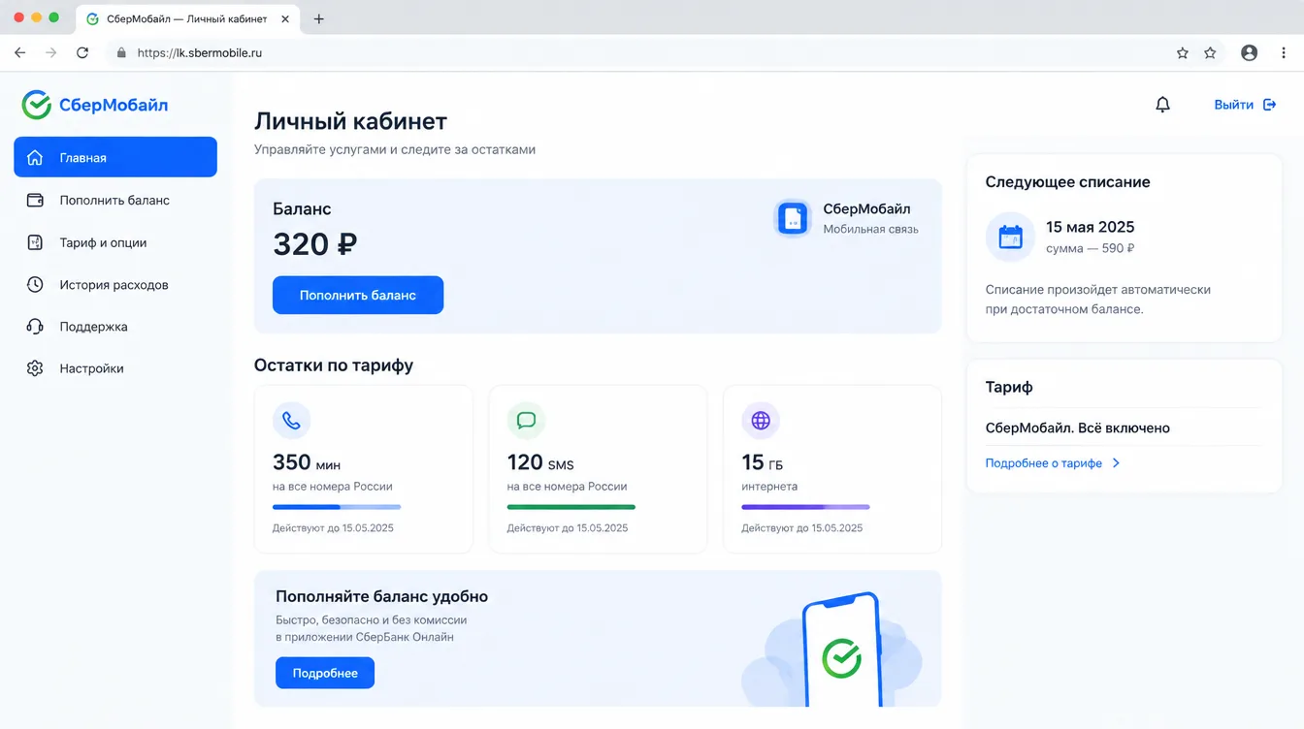
Task: Open the notifications bell icon
Action: 1162,105
